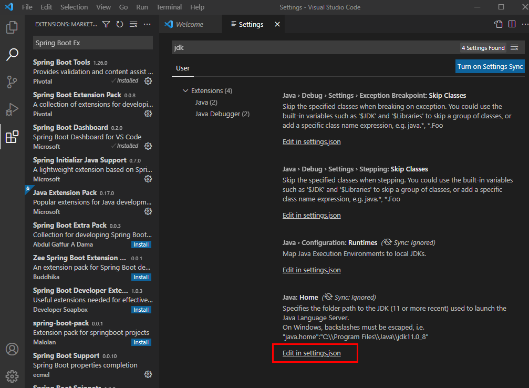
Task: Open the Terminal menu
Action: (x=169, y=7)
